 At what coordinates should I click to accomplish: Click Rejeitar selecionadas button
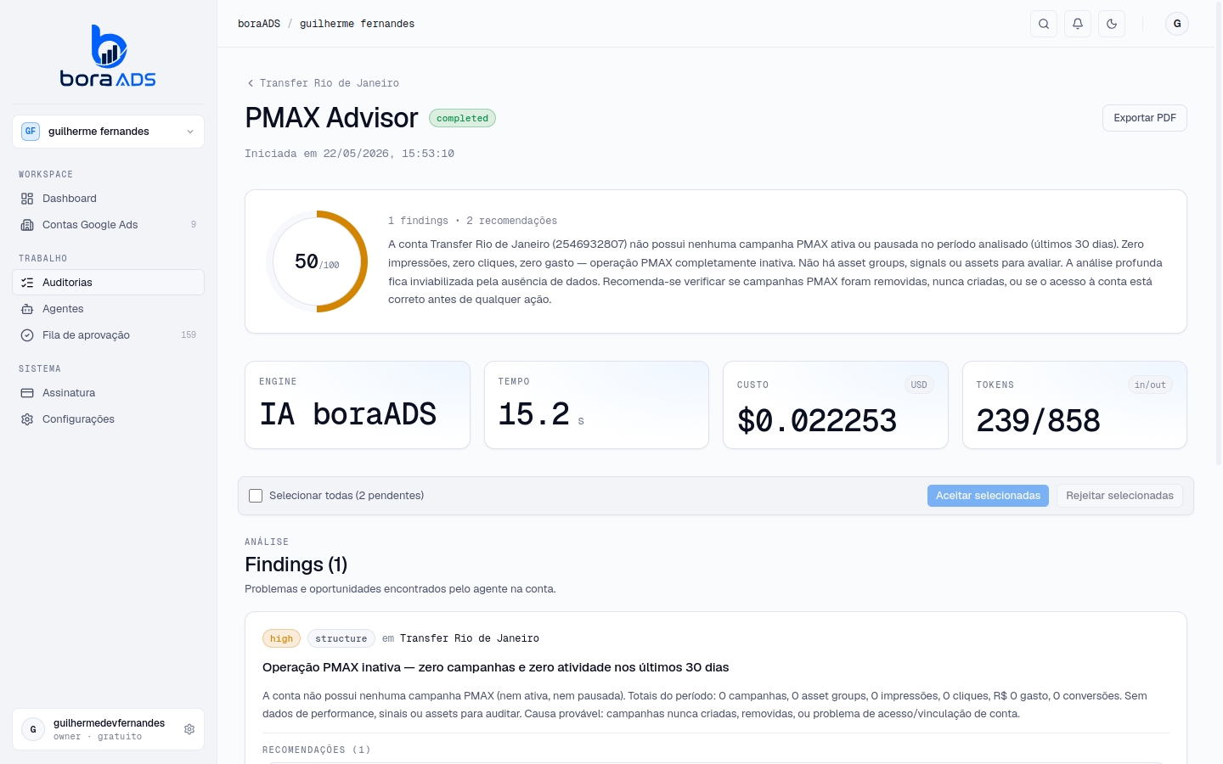tap(1119, 496)
